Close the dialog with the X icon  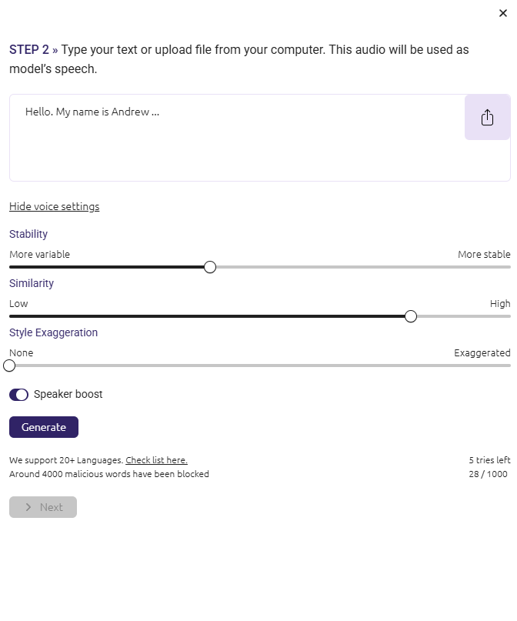503,13
